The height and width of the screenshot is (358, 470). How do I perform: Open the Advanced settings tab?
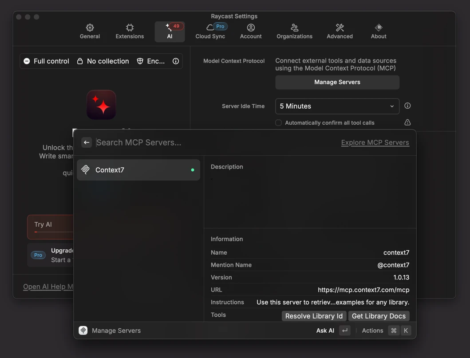[x=340, y=31]
